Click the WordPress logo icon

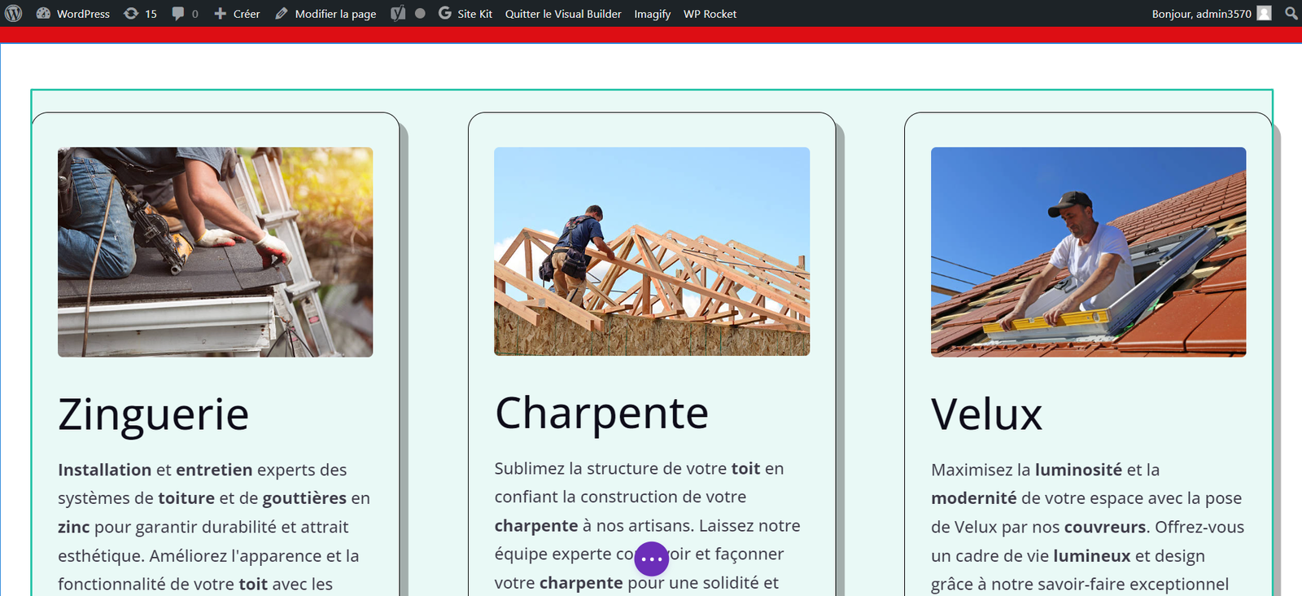(14, 14)
